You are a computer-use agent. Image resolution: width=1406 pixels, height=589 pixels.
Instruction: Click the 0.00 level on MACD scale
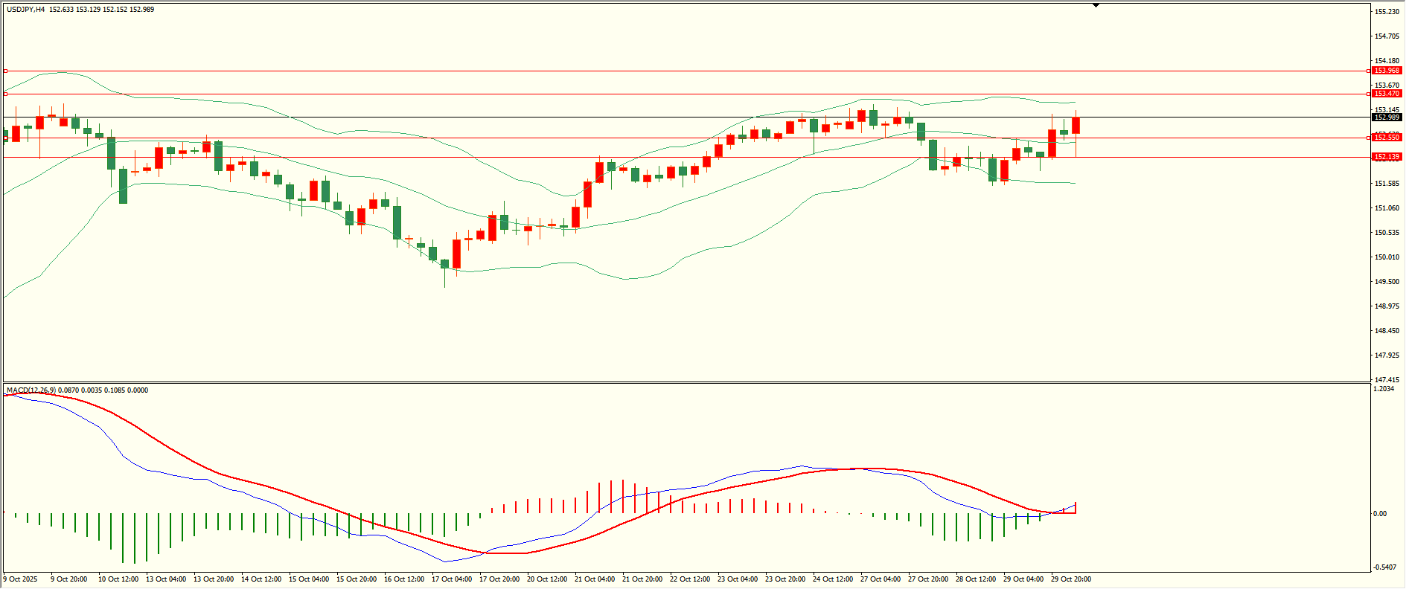(x=1379, y=514)
